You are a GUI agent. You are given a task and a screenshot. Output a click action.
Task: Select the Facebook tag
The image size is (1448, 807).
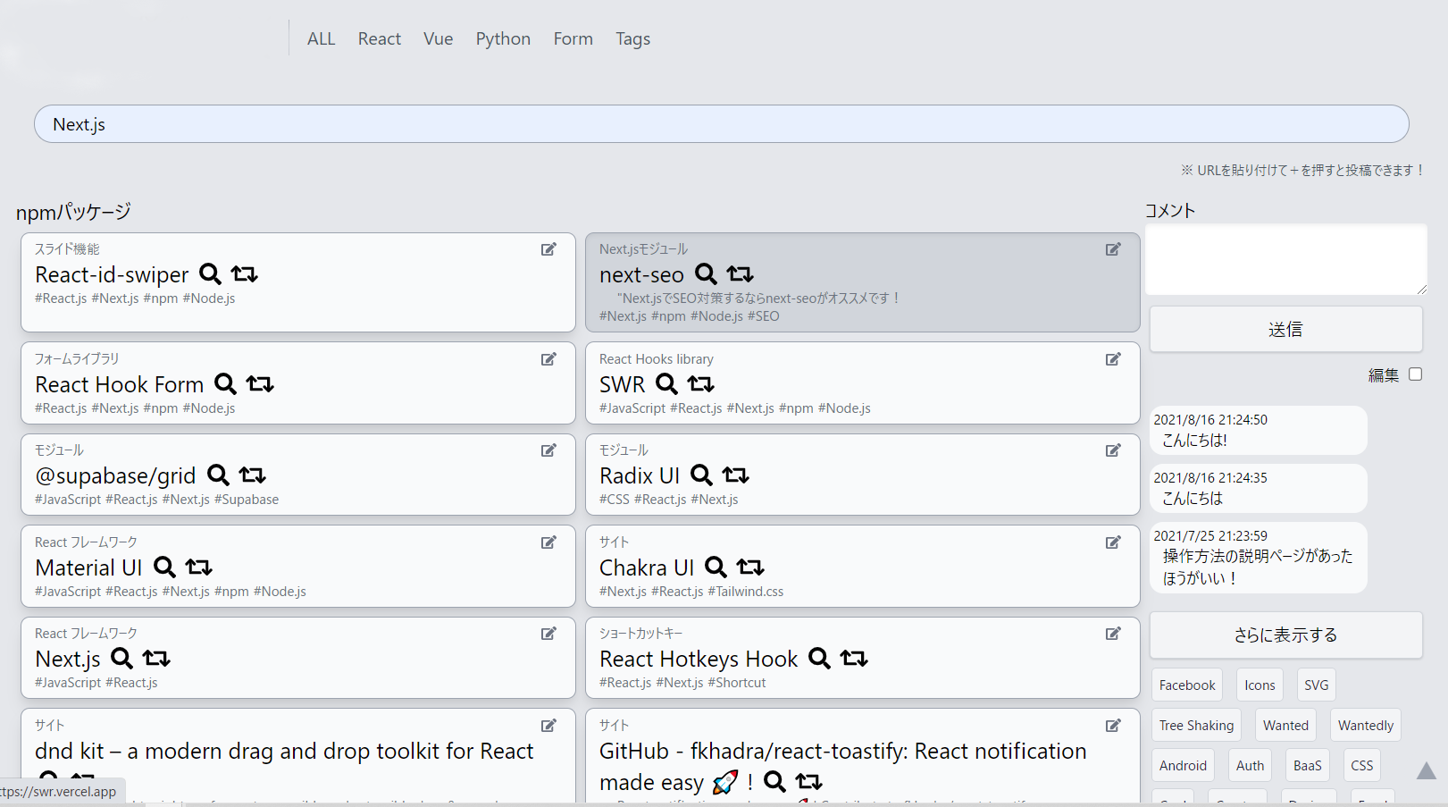click(x=1187, y=685)
